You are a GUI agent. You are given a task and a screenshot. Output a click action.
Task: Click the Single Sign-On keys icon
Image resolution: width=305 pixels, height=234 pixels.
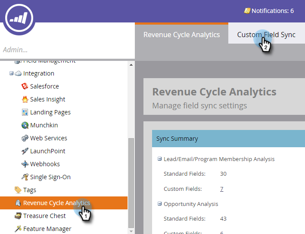[x=25, y=177]
